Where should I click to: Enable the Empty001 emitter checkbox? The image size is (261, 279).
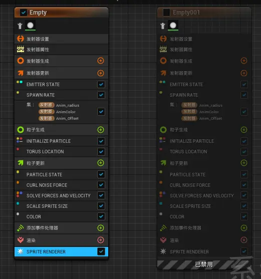(x=166, y=13)
